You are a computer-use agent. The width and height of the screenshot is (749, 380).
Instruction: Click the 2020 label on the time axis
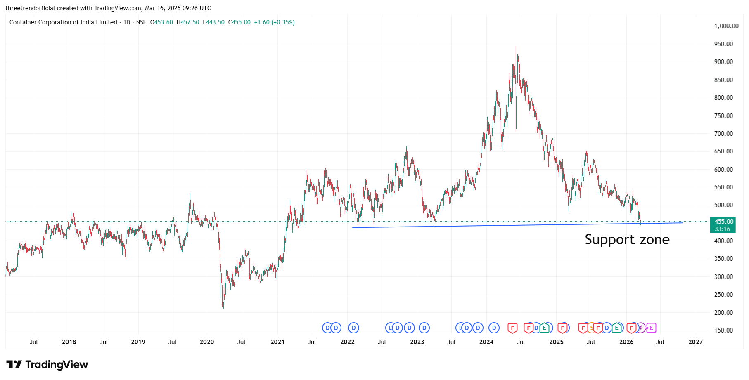pos(207,342)
